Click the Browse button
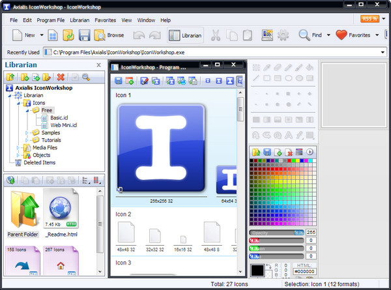391x290 pixels. pyautogui.click(x=108, y=35)
